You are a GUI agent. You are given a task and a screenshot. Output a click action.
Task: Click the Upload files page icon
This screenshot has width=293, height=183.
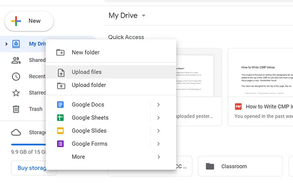61,73
